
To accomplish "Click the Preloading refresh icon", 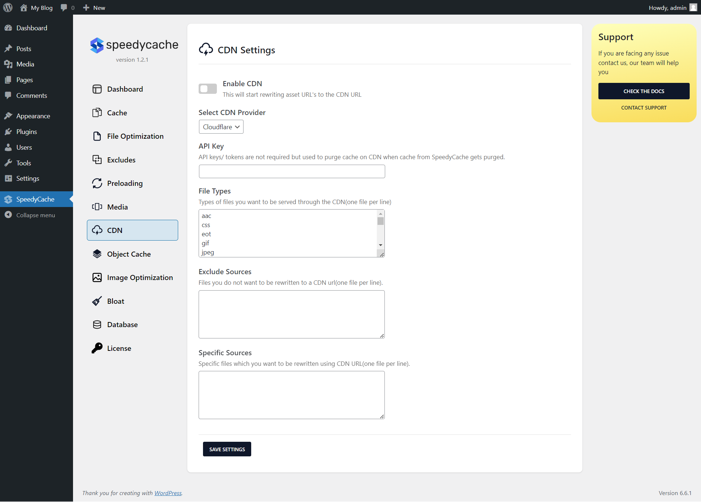I will click(x=97, y=183).
